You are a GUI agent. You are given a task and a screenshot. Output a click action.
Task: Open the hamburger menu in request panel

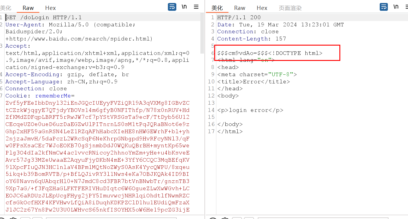(196, 7)
